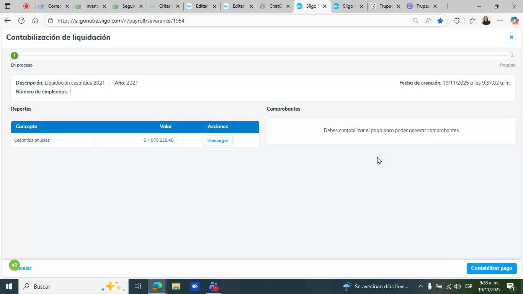Image resolution: width=523 pixels, height=294 pixels.
Task: Open a new browser tab
Action: click(x=448, y=6)
